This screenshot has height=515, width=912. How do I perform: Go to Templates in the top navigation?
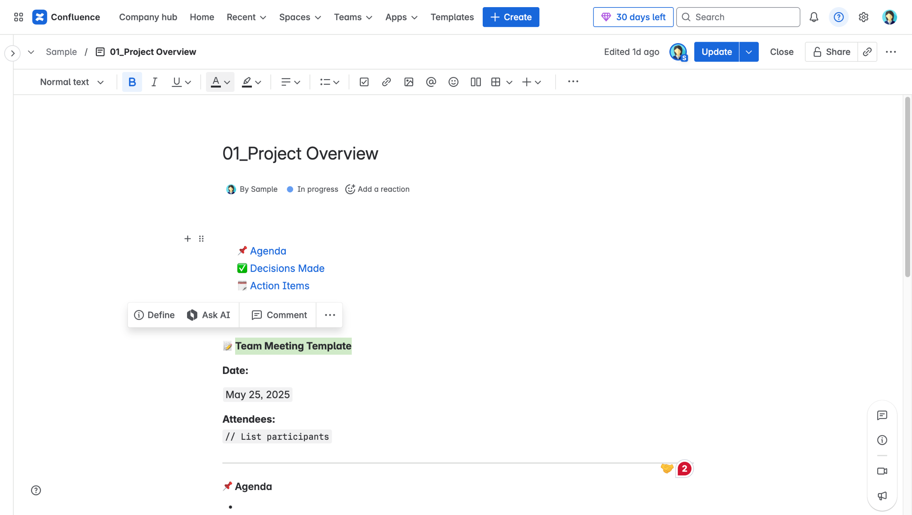[x=452, y=17]
